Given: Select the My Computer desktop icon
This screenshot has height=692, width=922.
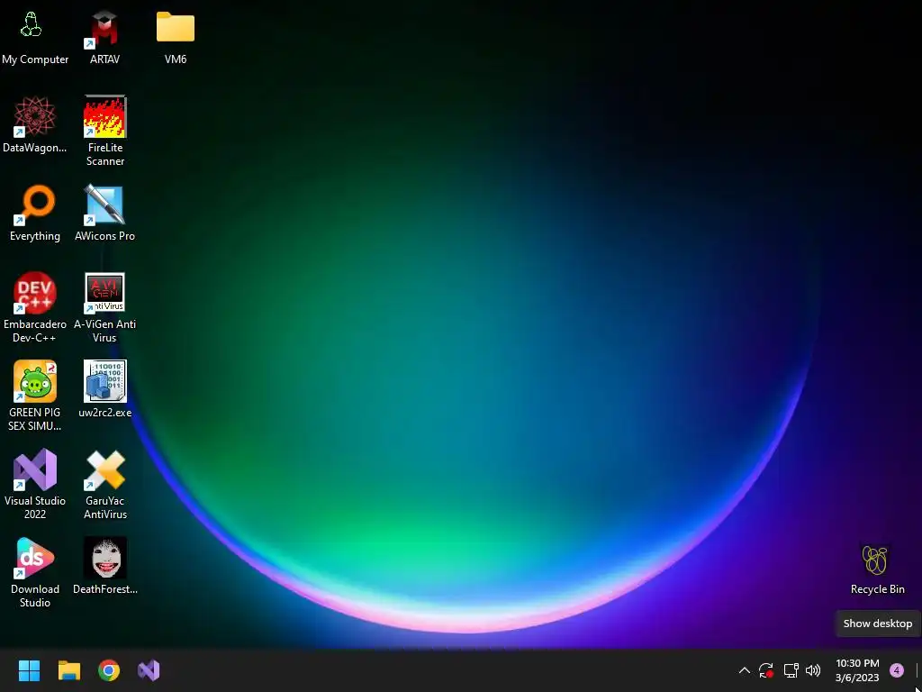Looking at the screenshot, I should click(32, 26).
